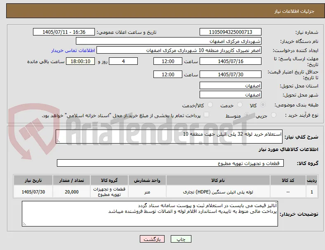This screenshot has width=325, height=250.
Task: Click the delivery city field اصفهان
Action: click(231, 95)
